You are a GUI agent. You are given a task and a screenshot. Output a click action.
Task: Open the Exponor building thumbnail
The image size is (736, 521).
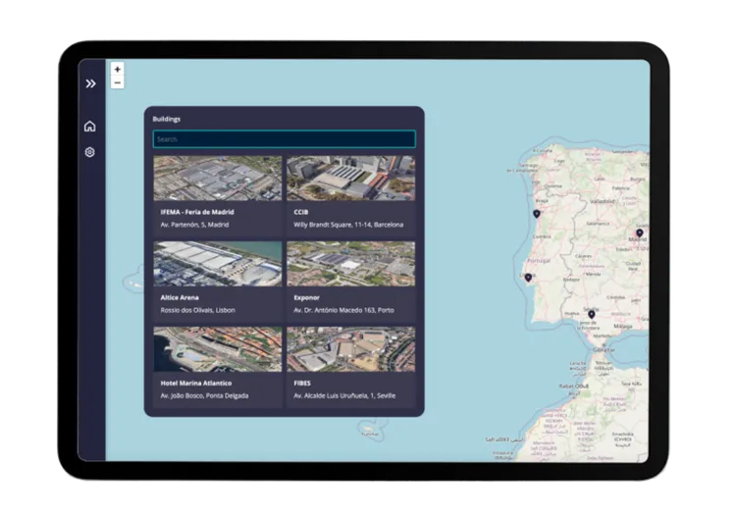[x=350, y=263]
